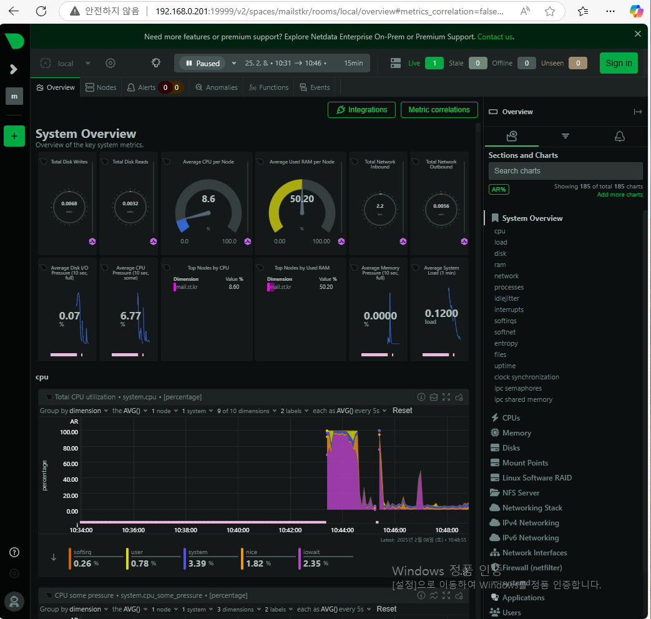The height and width of the screenshot is (619, 651).
Task: Open info icon on Total CPU utilization chart
Action: pyautogui.click(x=421, y=397)
